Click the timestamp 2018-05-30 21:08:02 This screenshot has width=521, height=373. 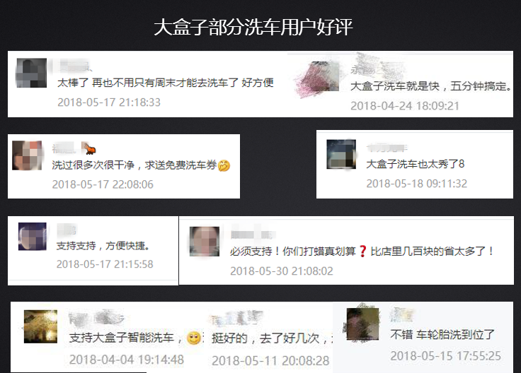[x=282, y=271]
